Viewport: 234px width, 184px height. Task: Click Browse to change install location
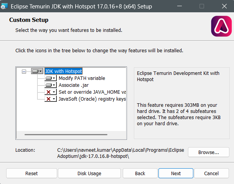[x=208, y=152]
